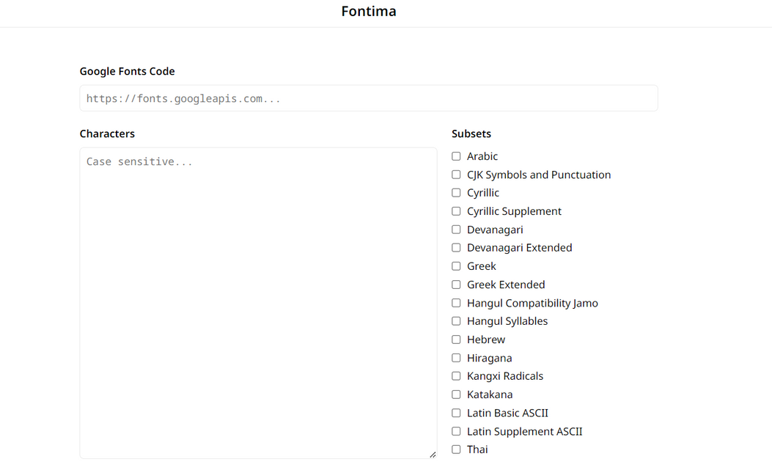Viewport: 772px width, 462px height.
Task: Enable Devanagari Extended subset
Action: (456, 248)
